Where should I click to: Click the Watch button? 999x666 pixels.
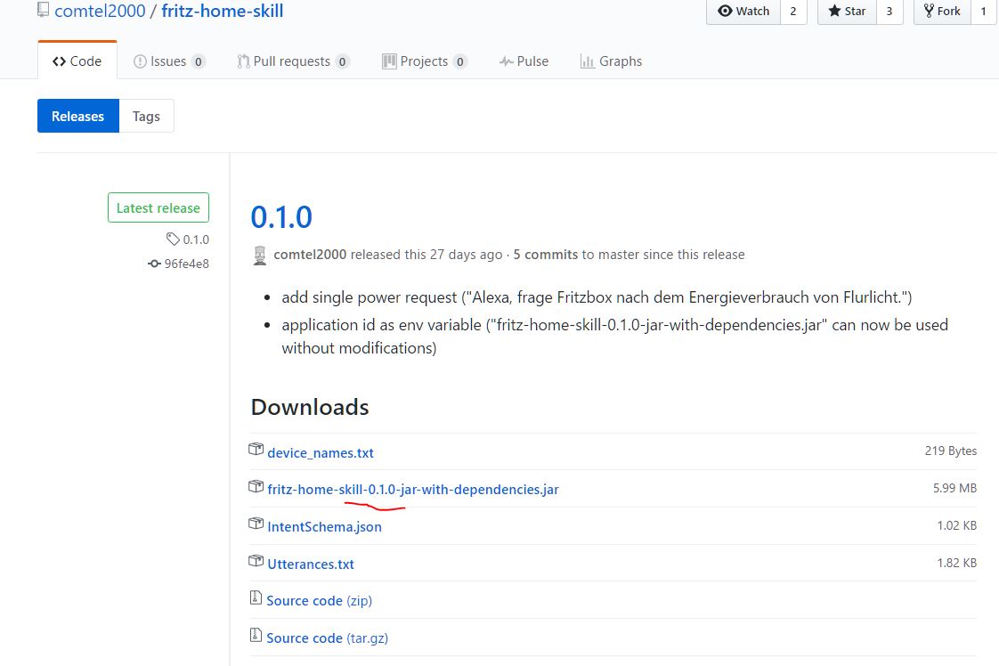point(743,12)
